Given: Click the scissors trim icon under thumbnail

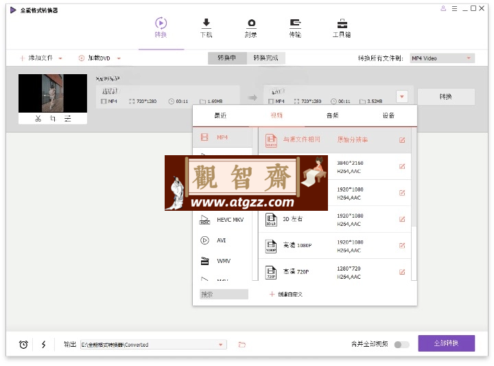Looking at the screenshot, I should pos(38,119).
